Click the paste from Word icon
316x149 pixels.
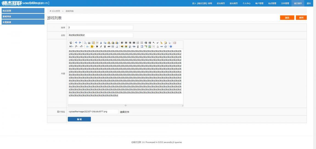coord(117,43)
